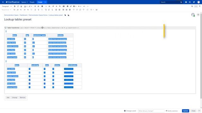
Task: Outdent the current text
Action: (x=46, y=6)
